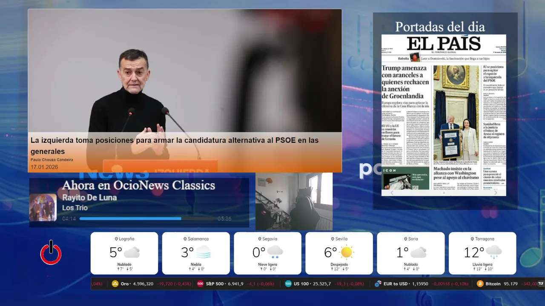The width and height of the screenshot is (545, 306).
Task: Click Segovia temperature 0°
Action: click(259, 252)
